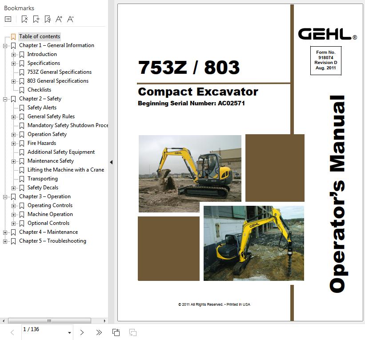The image size is (365, 340).
Task: Open Safety Decals bookmark text
Action: pyautogui.click(x=43, y=188)
